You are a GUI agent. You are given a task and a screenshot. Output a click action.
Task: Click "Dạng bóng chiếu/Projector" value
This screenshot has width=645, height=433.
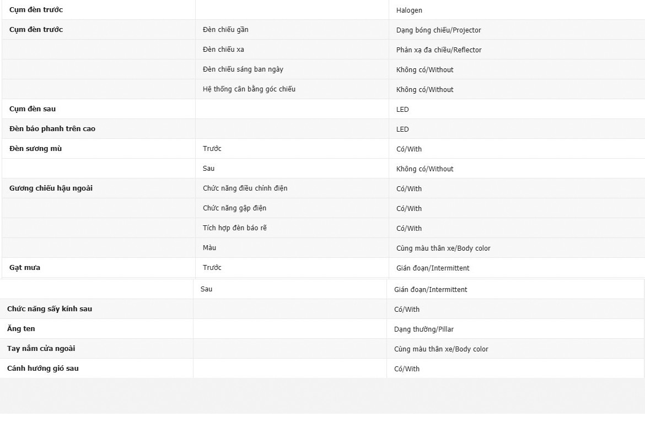click(438, 30)
